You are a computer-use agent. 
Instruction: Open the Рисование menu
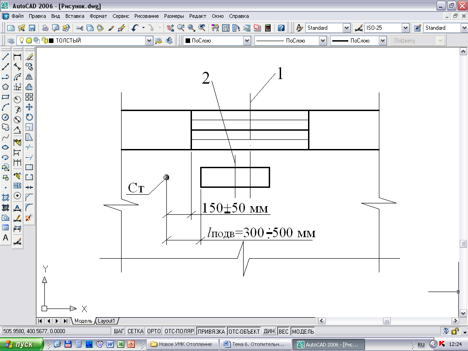[x=147, y=16]
